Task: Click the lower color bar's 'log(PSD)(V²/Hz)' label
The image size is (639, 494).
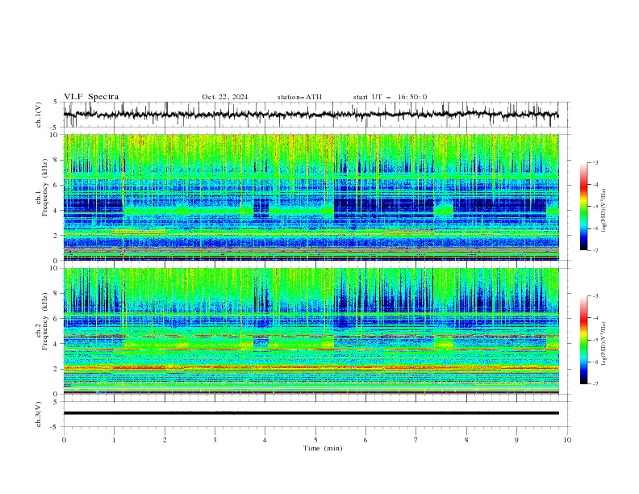Action: [x=604, y=343]
